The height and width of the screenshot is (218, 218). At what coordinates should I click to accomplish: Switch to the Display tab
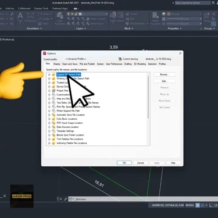(x=57, y=64)
